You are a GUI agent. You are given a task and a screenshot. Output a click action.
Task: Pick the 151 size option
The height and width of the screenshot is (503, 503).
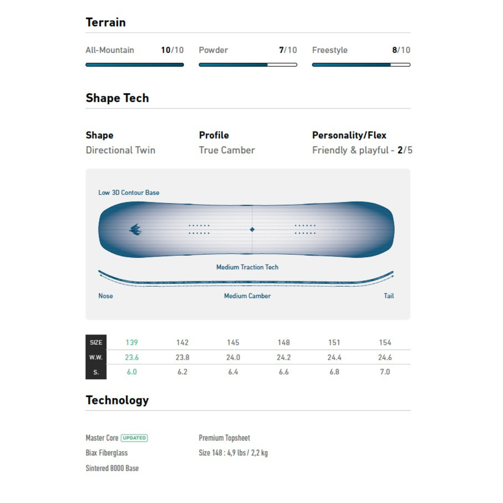(x=334, y=342)
